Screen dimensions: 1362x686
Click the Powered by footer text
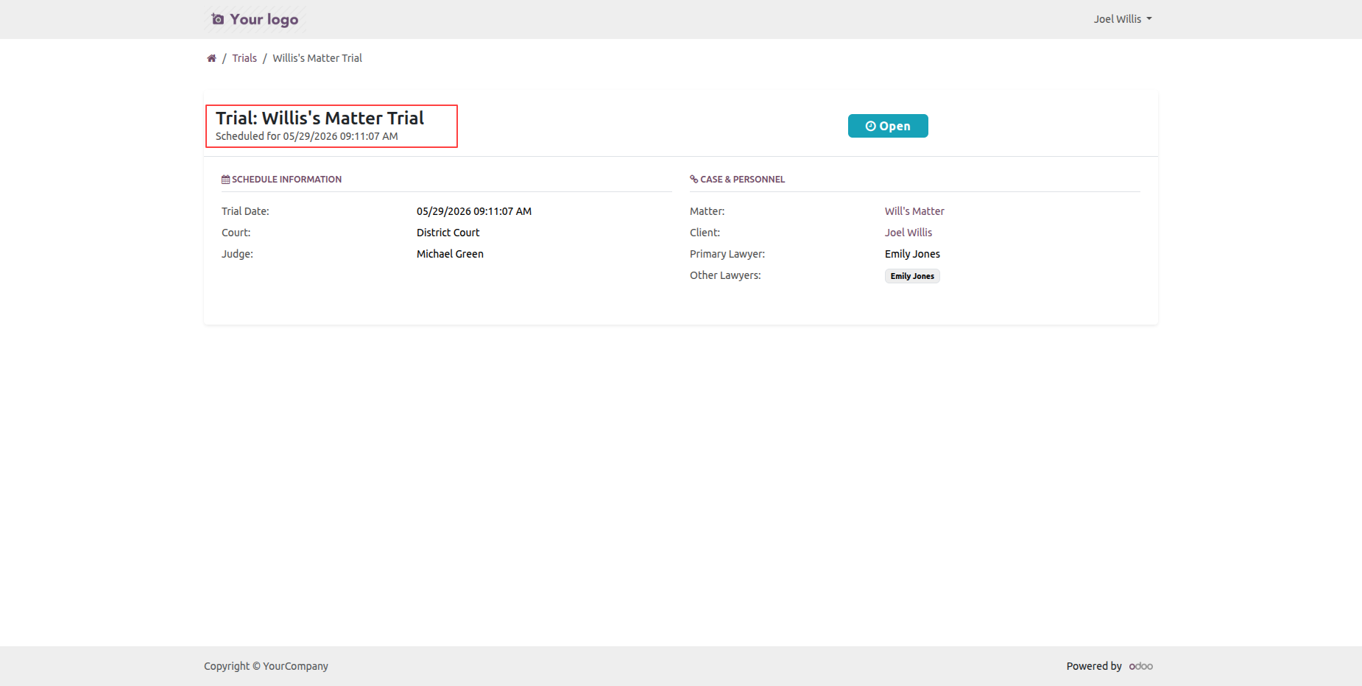point(1094,666)
